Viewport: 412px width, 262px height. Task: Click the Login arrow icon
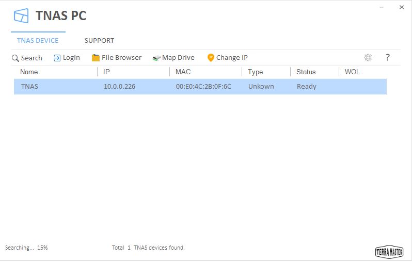point(57,58)
